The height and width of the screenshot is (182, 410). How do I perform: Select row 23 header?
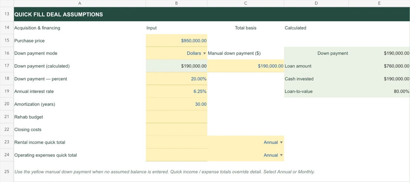click(7, 142)
